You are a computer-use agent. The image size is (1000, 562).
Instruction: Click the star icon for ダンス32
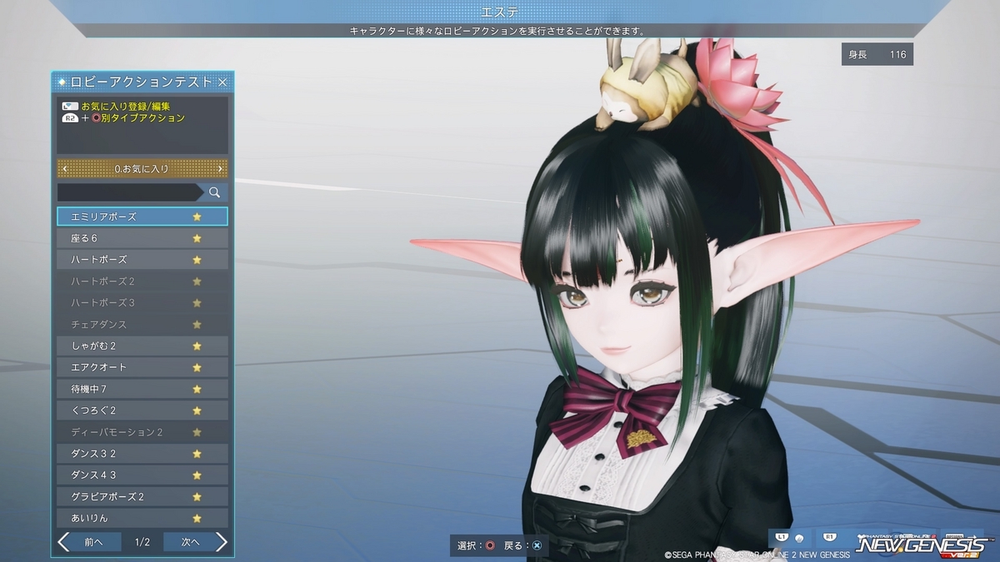(x=197, y=454)
